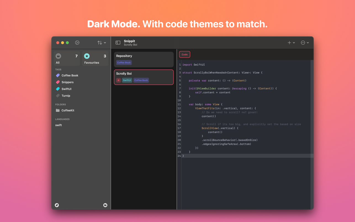Click the struct ScrollyBoiWhenNeeded line
Image resolution: width=355 pixels, height=222 pixels.
click(222, 73)
